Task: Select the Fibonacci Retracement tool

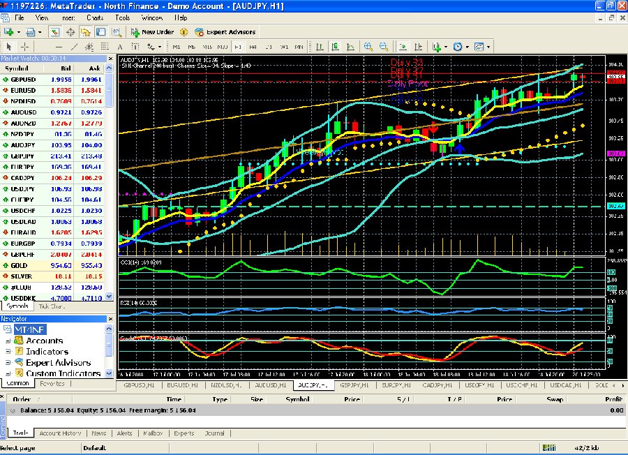Action: 105,47
